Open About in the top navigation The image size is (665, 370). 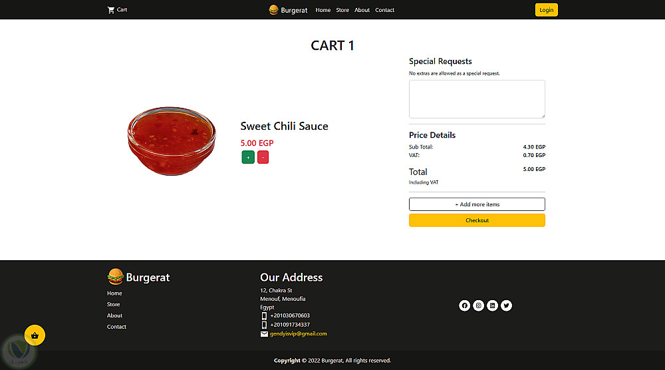click(362, 10)
